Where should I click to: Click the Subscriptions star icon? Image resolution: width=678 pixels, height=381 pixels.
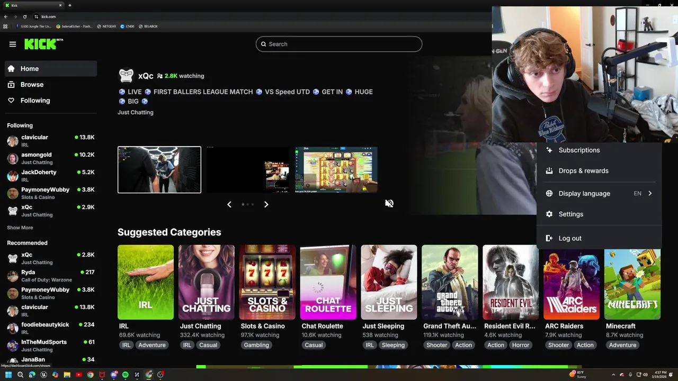549,150
